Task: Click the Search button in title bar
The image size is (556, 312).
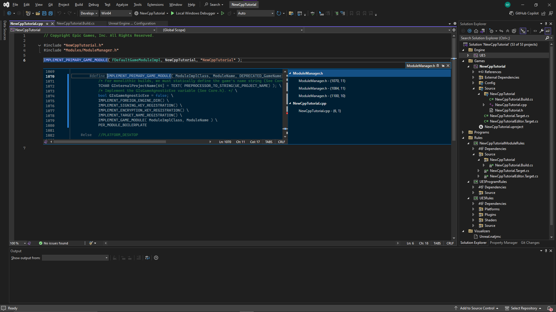Action: [x=214, y=5]
